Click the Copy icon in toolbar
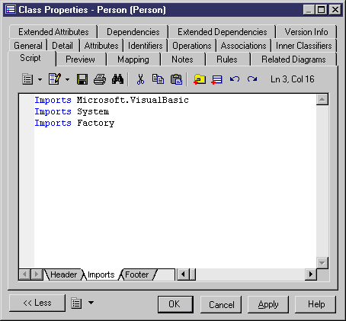Screen dimensions: 346x321 pyautogui.click(x=158, y=79)
